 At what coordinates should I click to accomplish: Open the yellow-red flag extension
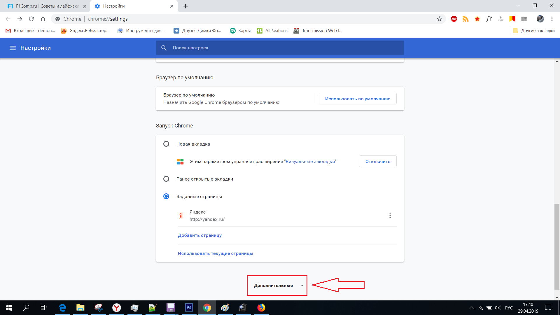click(512, 19)
